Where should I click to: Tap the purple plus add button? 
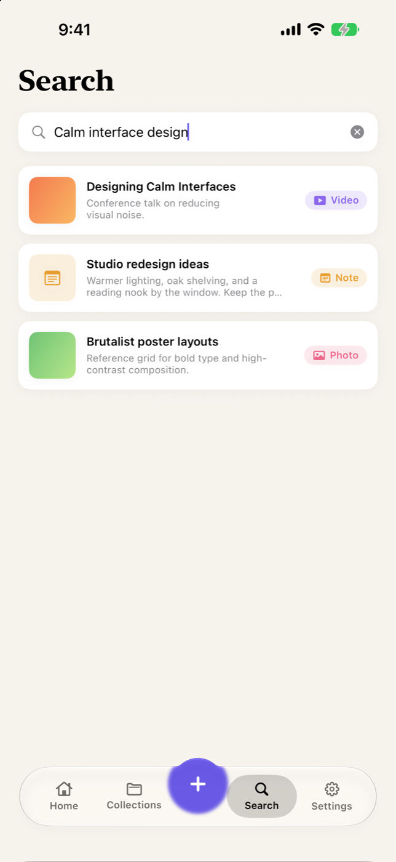(198, 784)
